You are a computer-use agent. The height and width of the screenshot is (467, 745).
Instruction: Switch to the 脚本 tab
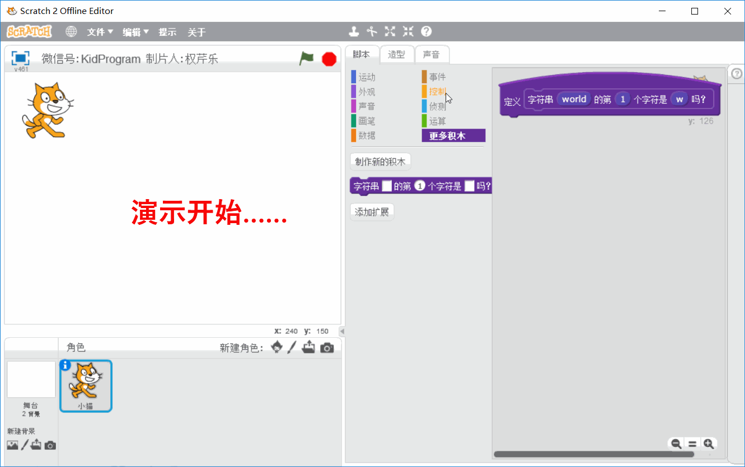pos(362,54)
